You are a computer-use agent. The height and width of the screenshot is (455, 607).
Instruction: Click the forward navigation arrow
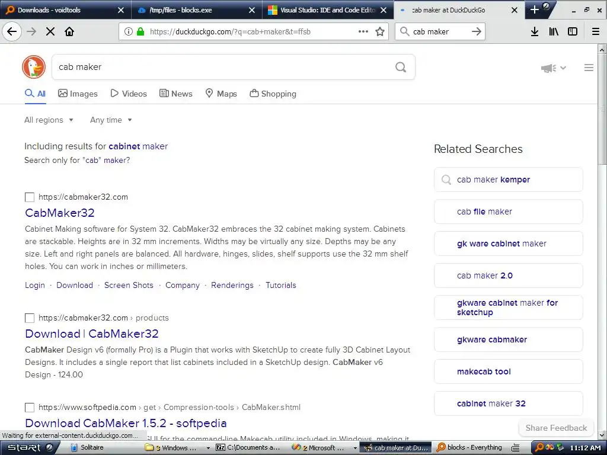tap(31, 31)
